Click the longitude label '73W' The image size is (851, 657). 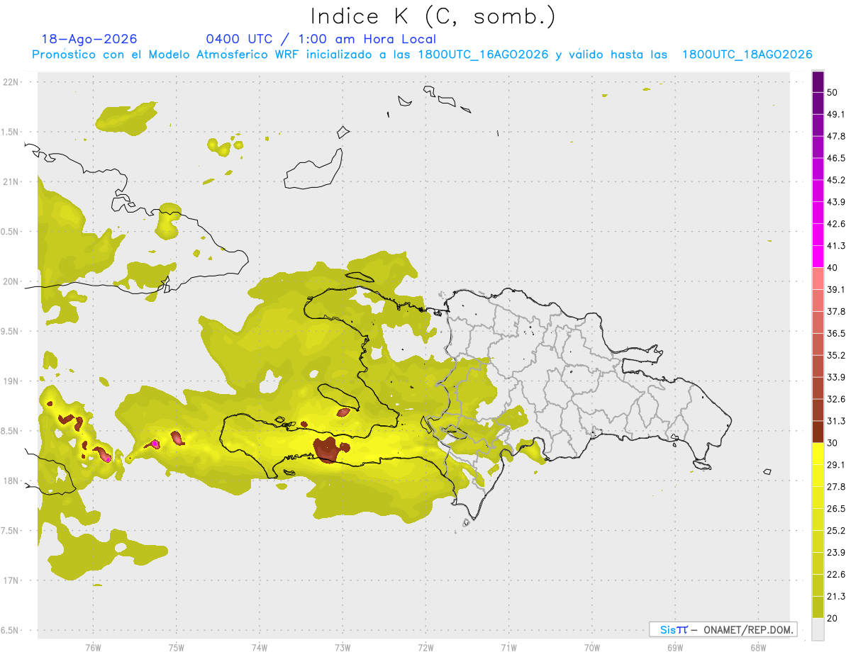[343, 648]
